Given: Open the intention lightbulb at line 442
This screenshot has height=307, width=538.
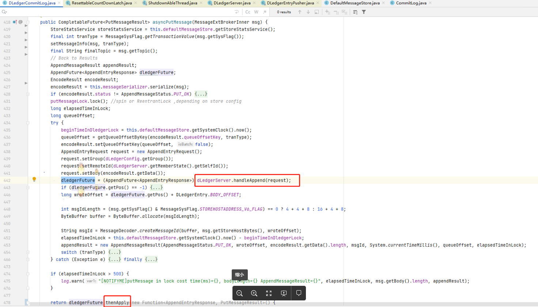Looking at the screenshot, I should [x=34, y=179].
